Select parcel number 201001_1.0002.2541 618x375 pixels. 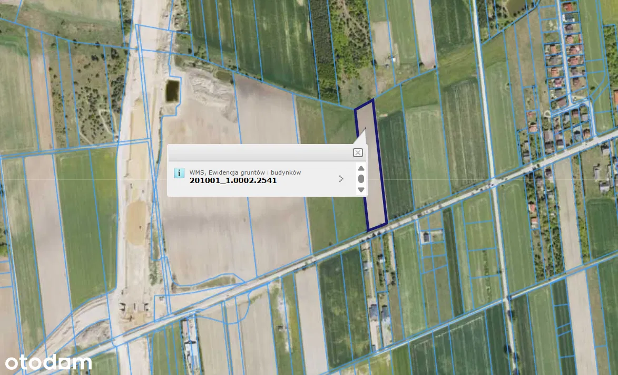tap(233, 180)
